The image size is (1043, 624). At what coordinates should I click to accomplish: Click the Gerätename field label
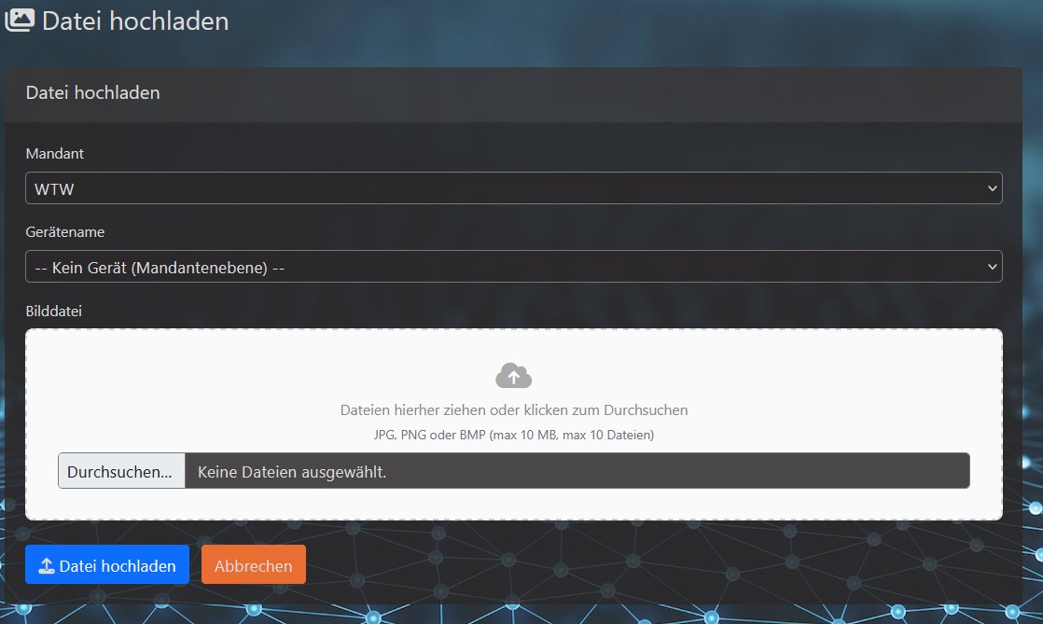[x=64, y=231]
